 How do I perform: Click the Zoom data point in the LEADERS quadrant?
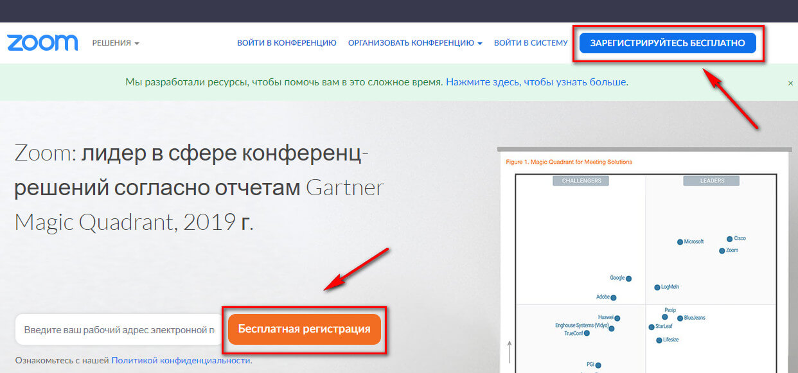(x=723, y=250)
